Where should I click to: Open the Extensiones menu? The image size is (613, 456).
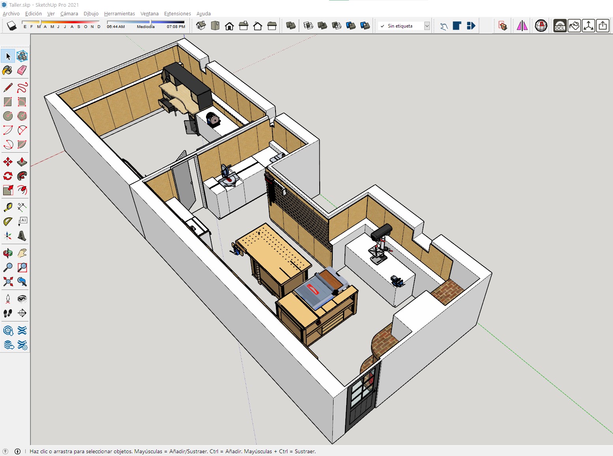pos(177,13)
